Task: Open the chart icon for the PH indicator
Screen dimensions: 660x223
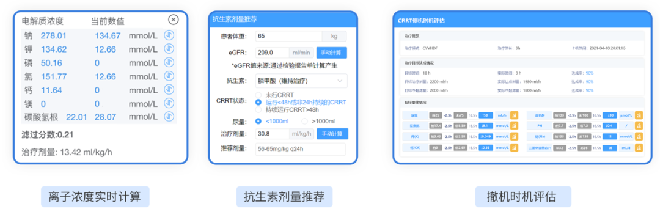Action: pyautogui.click(x=639, y=126)
